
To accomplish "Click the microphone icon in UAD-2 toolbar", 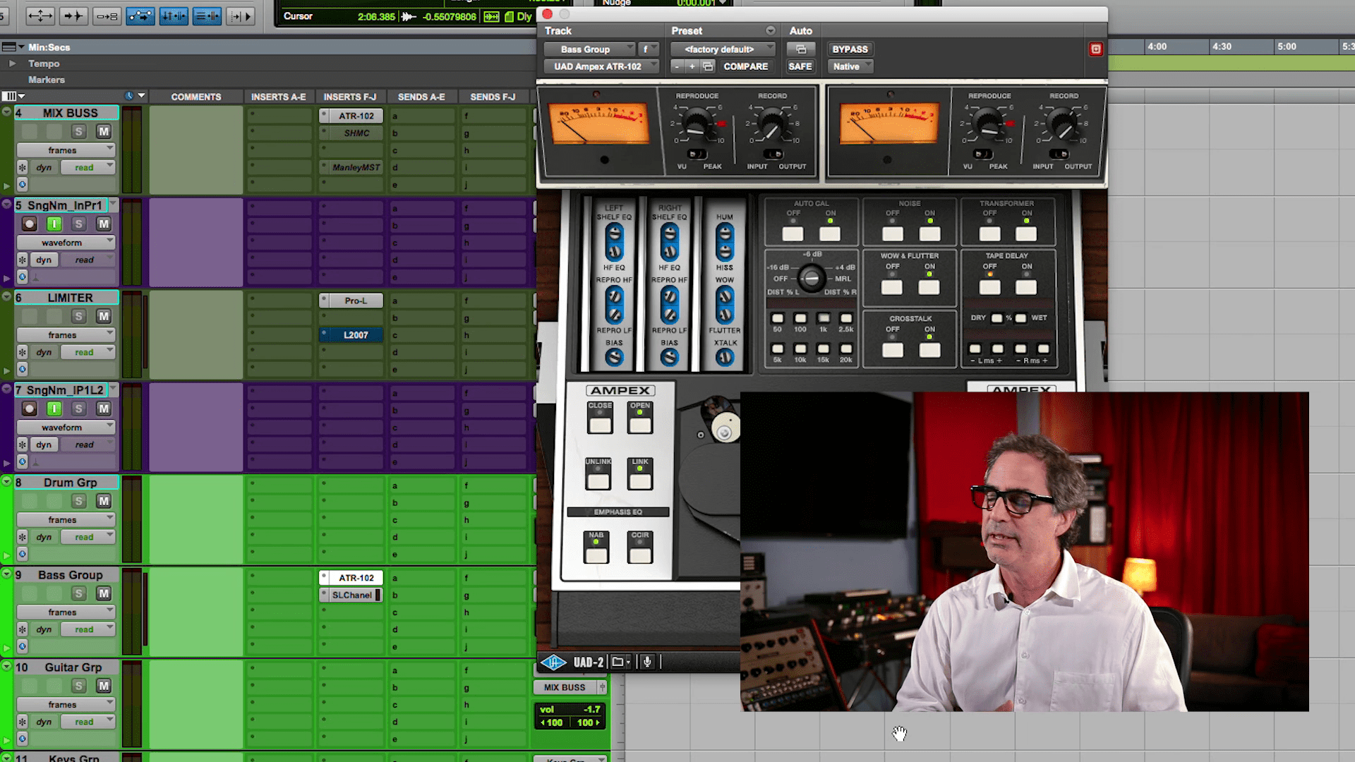I will coord(647,662).
